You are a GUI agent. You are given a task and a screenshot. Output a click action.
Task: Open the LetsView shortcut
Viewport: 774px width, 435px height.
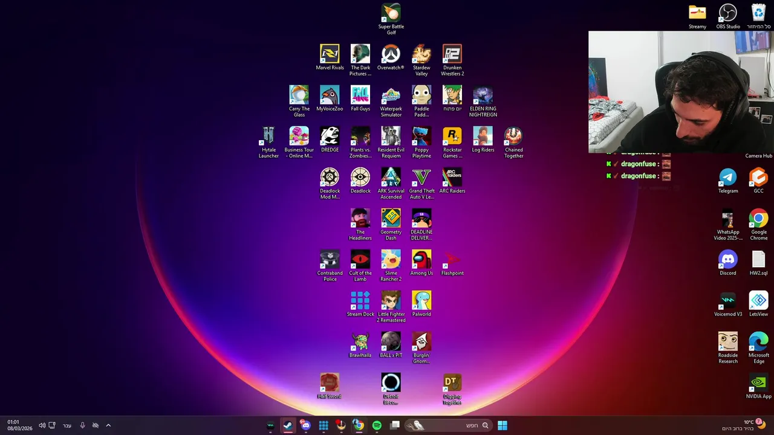(758, 304)
